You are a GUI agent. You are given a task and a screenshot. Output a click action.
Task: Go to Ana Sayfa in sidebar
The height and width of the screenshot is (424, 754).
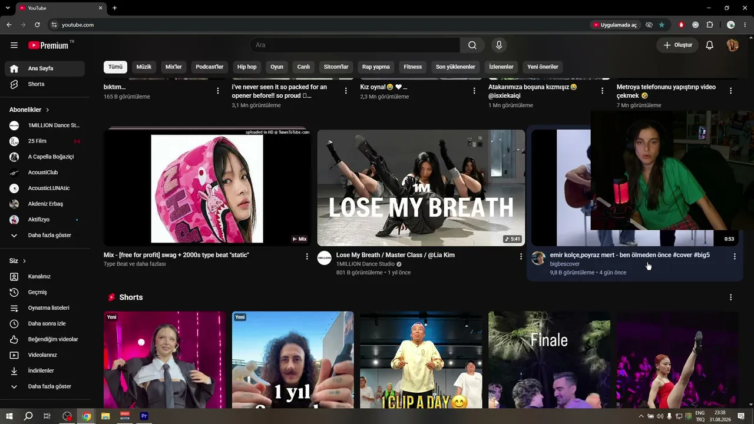tap(45, 68)
